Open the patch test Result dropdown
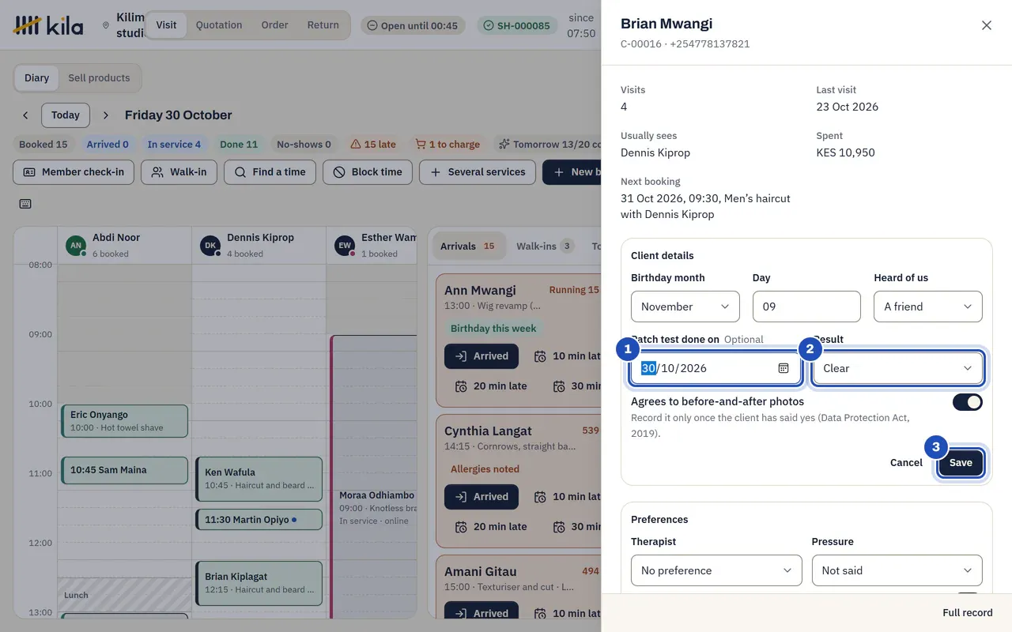 pyautogui.click(x=898, y=368)
